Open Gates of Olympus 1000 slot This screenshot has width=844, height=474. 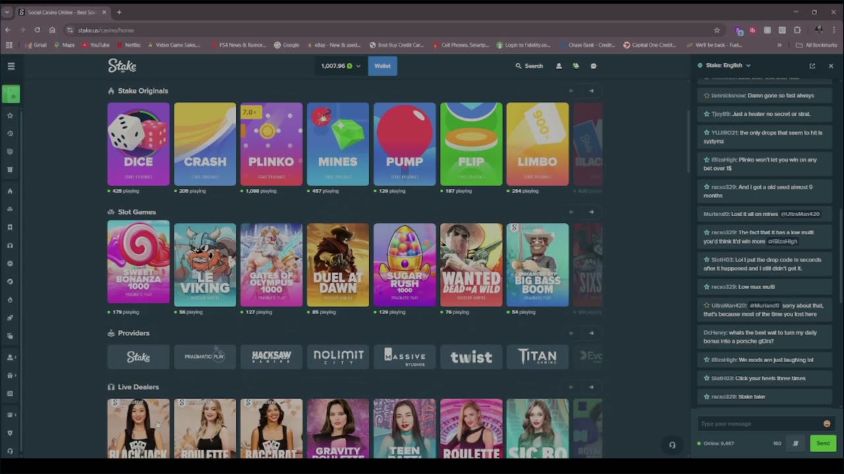point(272,265)
